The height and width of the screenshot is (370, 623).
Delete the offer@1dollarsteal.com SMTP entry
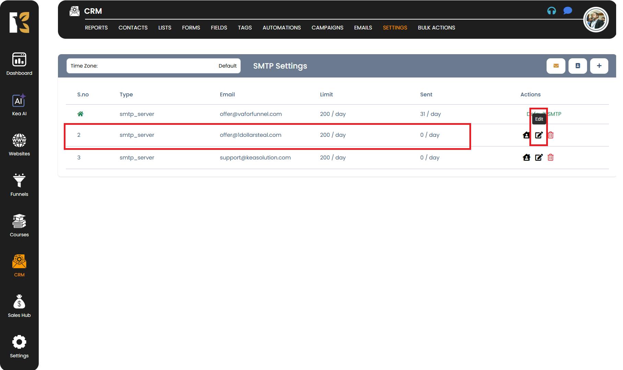coord(551,135)
